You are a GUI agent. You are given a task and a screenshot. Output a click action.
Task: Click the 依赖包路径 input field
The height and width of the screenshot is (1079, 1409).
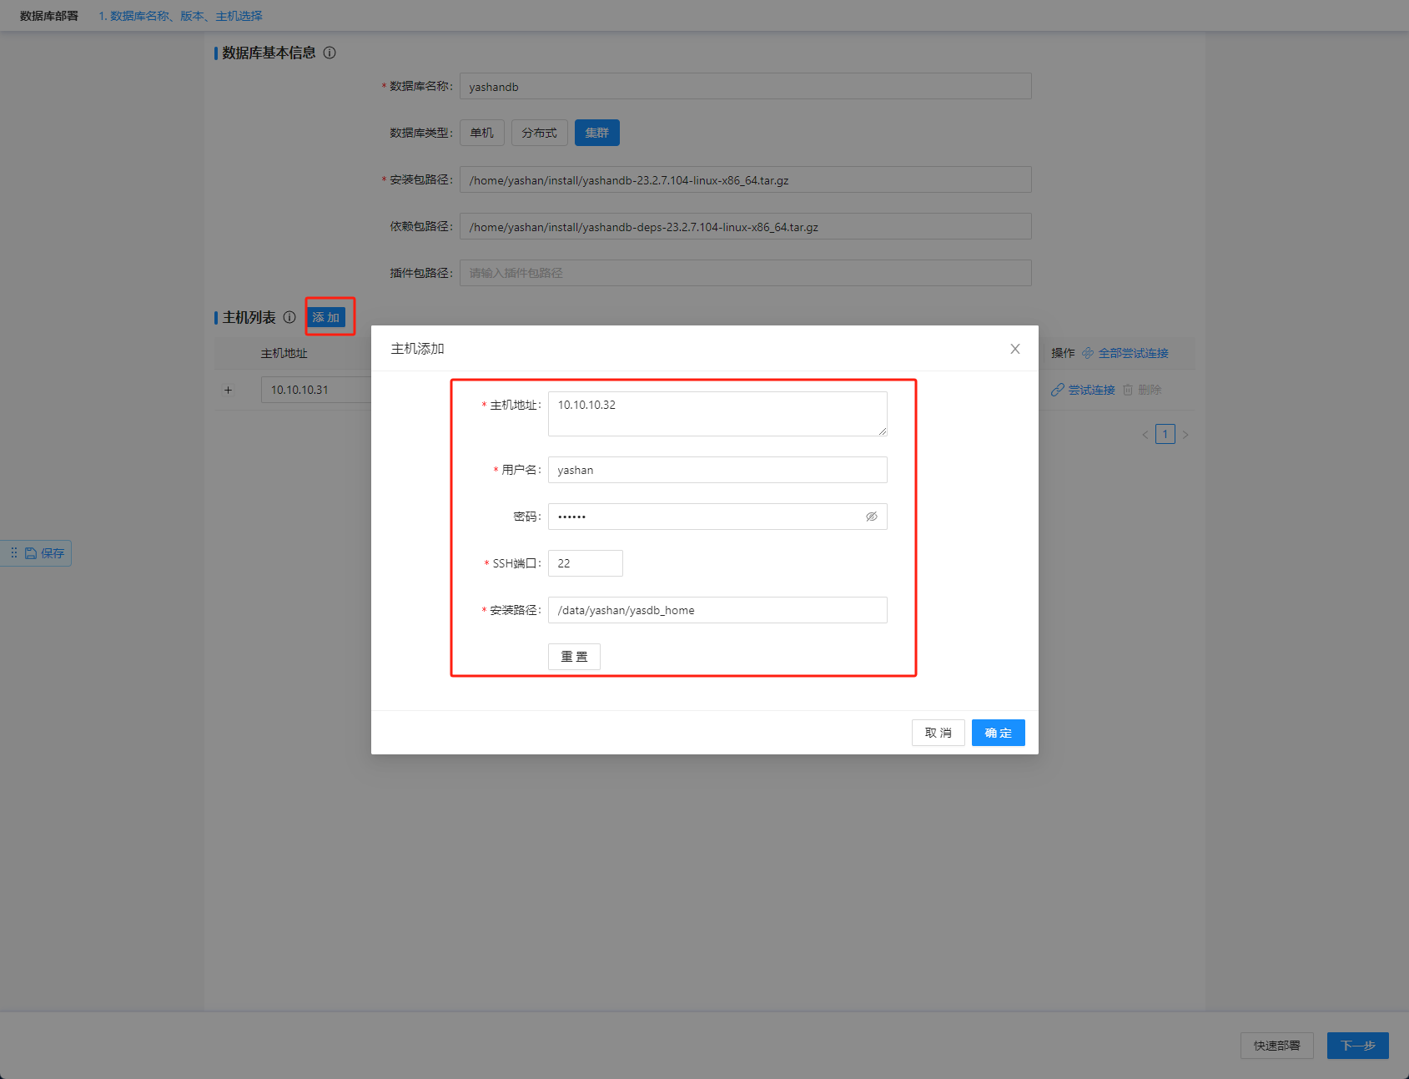(746, 226)
